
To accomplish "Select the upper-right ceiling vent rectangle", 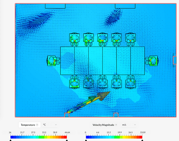I will tap(125, 6).
